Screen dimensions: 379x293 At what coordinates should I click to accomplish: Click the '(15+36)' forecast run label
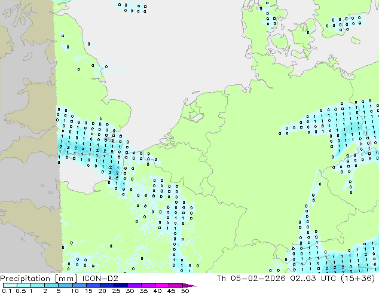[x=357, y=279]
